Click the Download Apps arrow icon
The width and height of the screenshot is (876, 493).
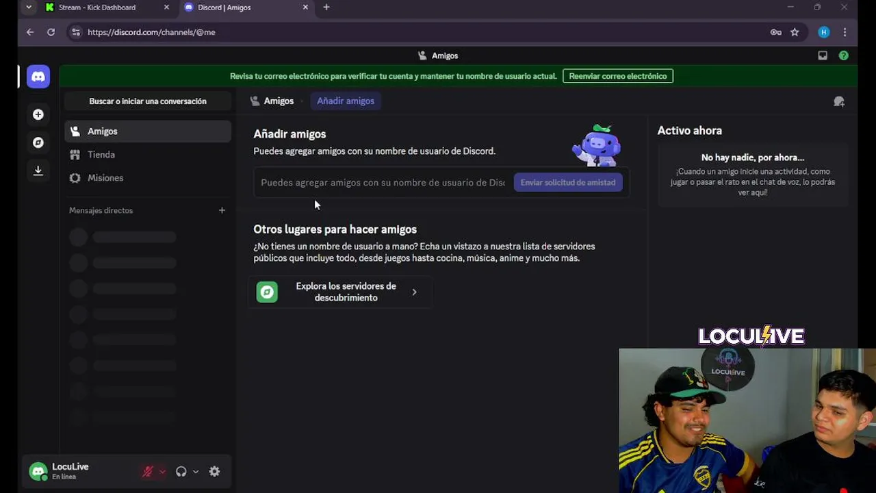38,170
